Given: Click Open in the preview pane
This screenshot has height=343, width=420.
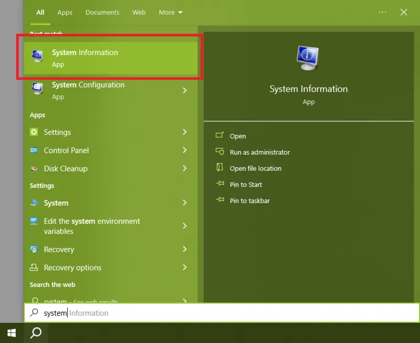Looking at the screenshot, I should click(x=238, y=136).
